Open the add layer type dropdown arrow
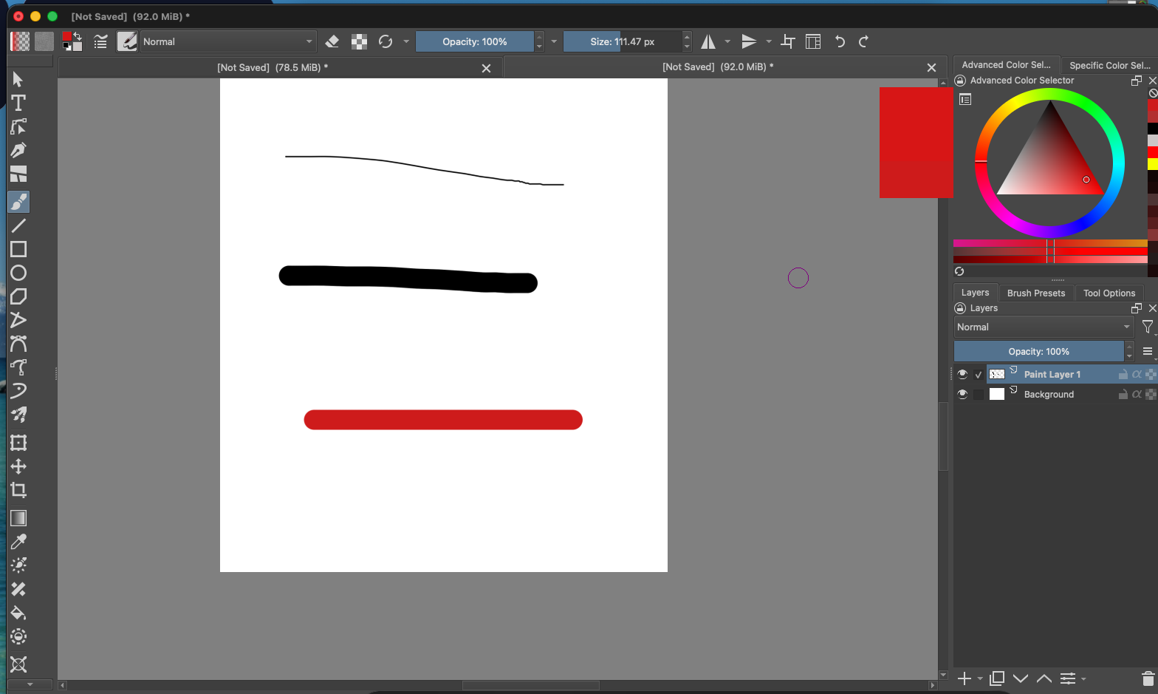Image resolution: width=1158 pixels, height=694 pixels. (980, 678)
